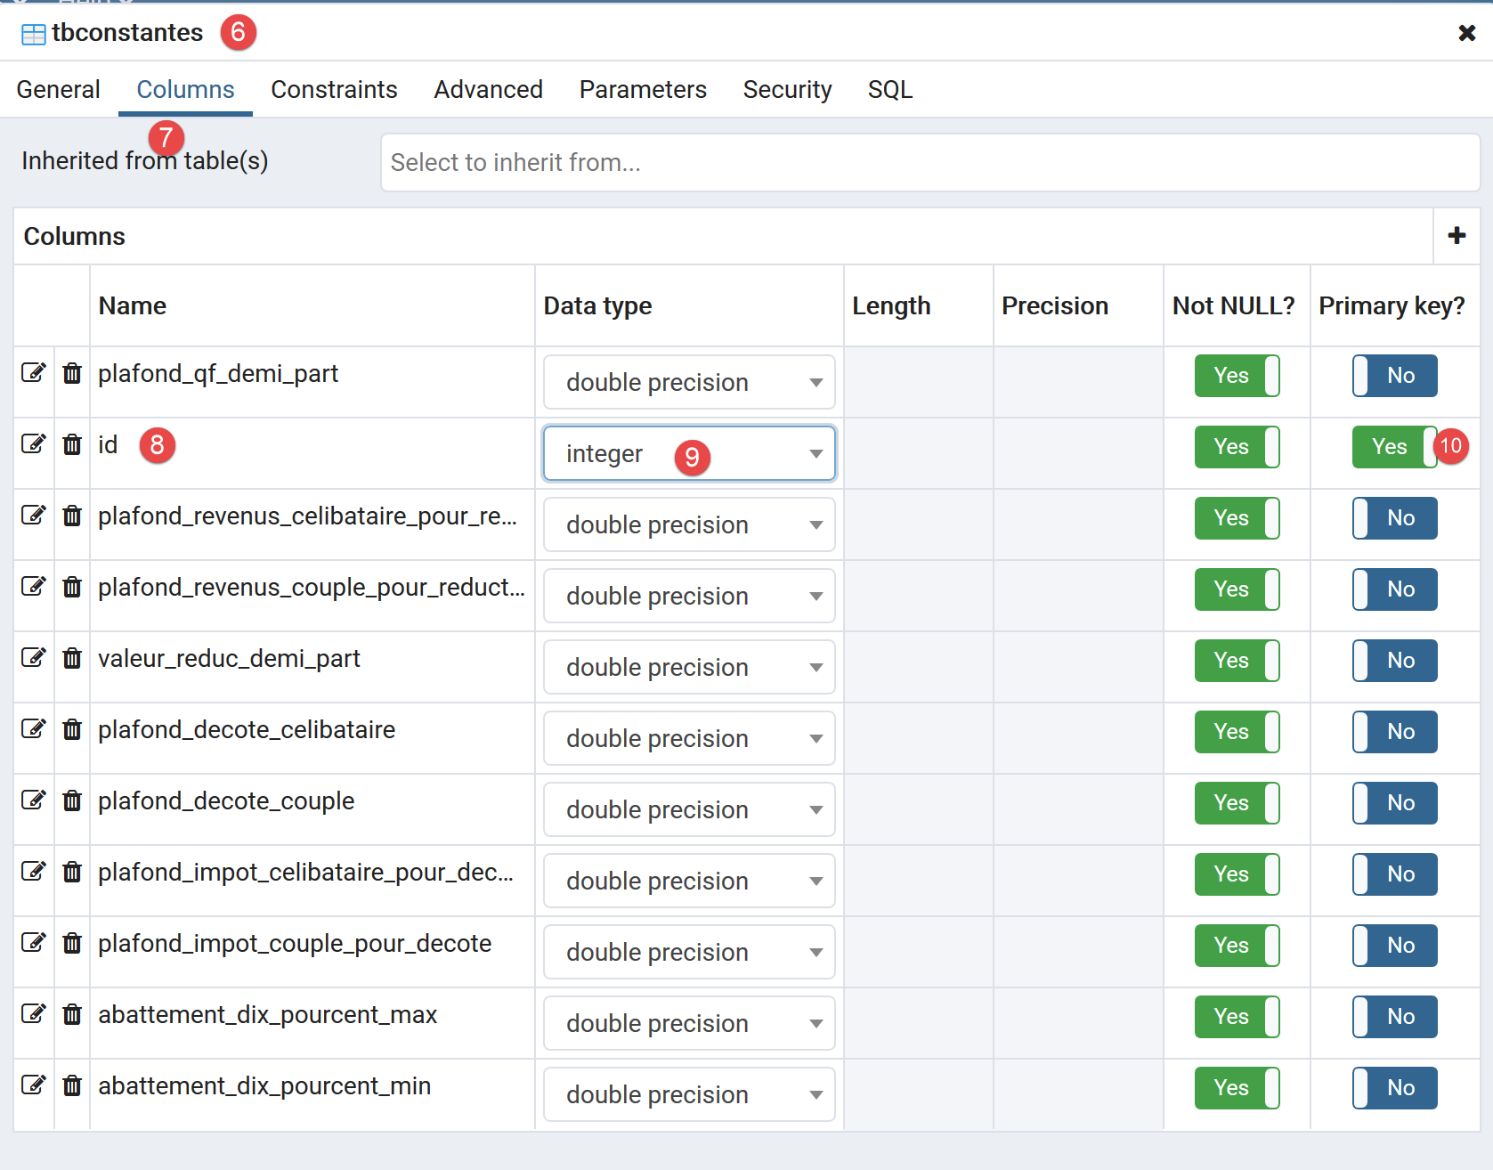Close the tbconstantes dialog

click(1466, 33)
